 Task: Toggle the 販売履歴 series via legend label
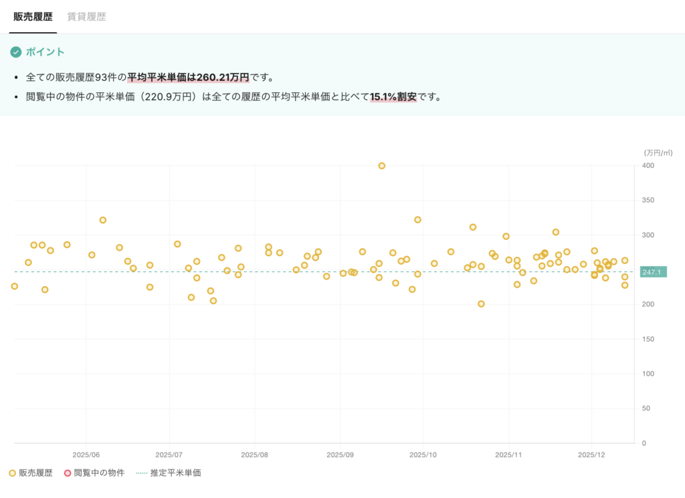[35, 473]
